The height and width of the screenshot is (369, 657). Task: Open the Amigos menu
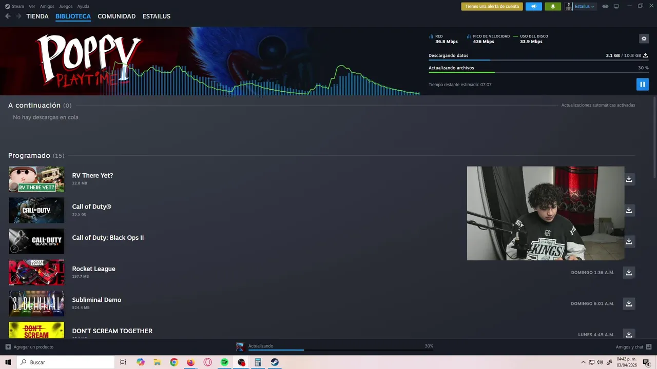pos(47,7)
